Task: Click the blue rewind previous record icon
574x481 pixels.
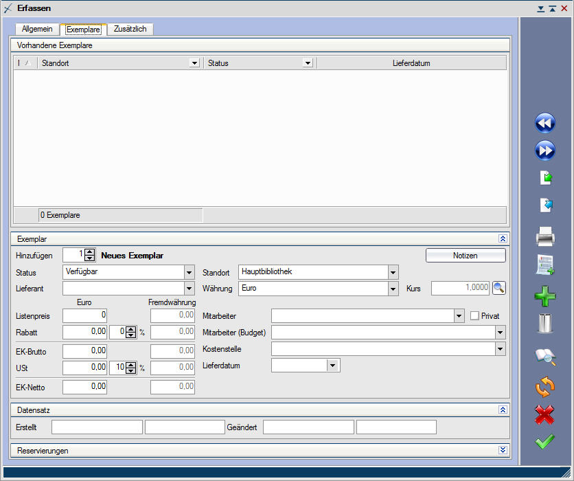Action: coord(544,123)
